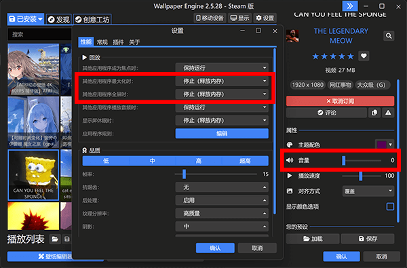Select the ATRI anime girl wallpaper thumbnail

point(33,69)
